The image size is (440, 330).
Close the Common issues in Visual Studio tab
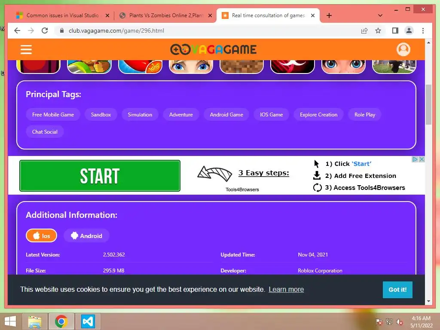click(107, 16)
